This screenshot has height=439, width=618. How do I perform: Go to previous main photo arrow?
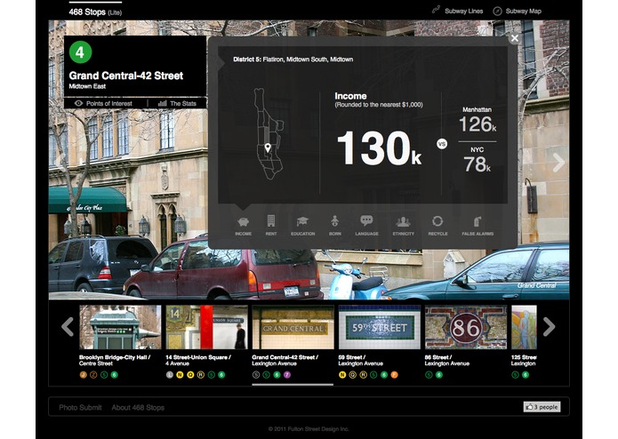click(60, 159)
